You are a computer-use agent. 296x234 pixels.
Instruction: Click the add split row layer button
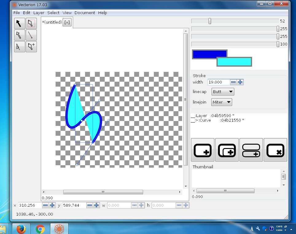point(251,150)
